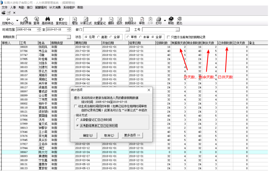Click the 增加 add record icon

point(75,19)
